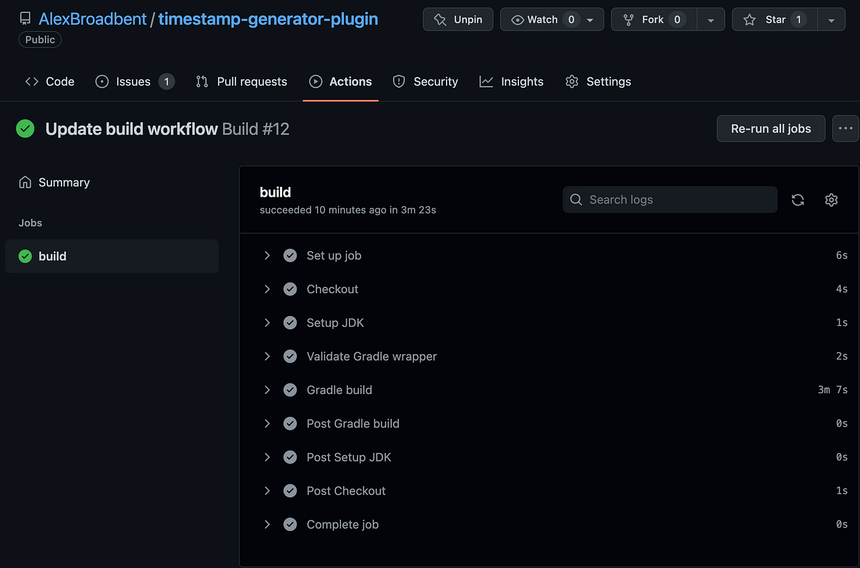Open the Star lists dropdown arrow
Viewport: 860px width, 568px height.
(x=831, y=20)
